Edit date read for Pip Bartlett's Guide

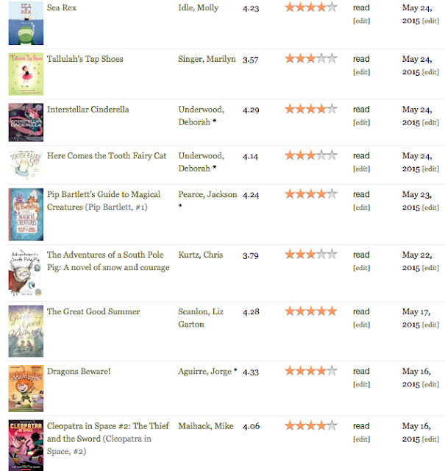430,208
